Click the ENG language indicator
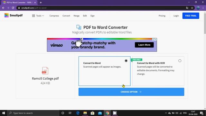Image resolution: width=206 pixels, height=116 pixels. (x=185, y=113)
